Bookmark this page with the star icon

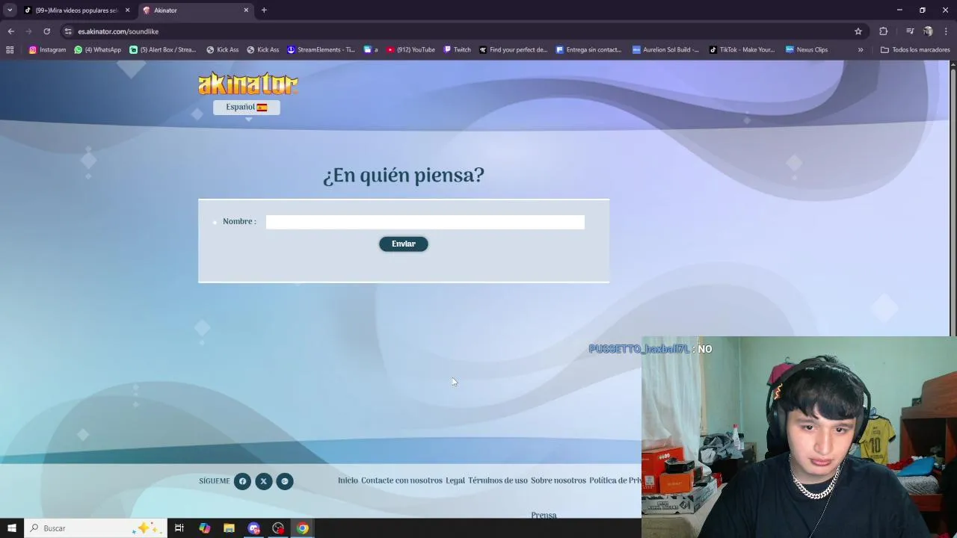click(x=858, y=31)
